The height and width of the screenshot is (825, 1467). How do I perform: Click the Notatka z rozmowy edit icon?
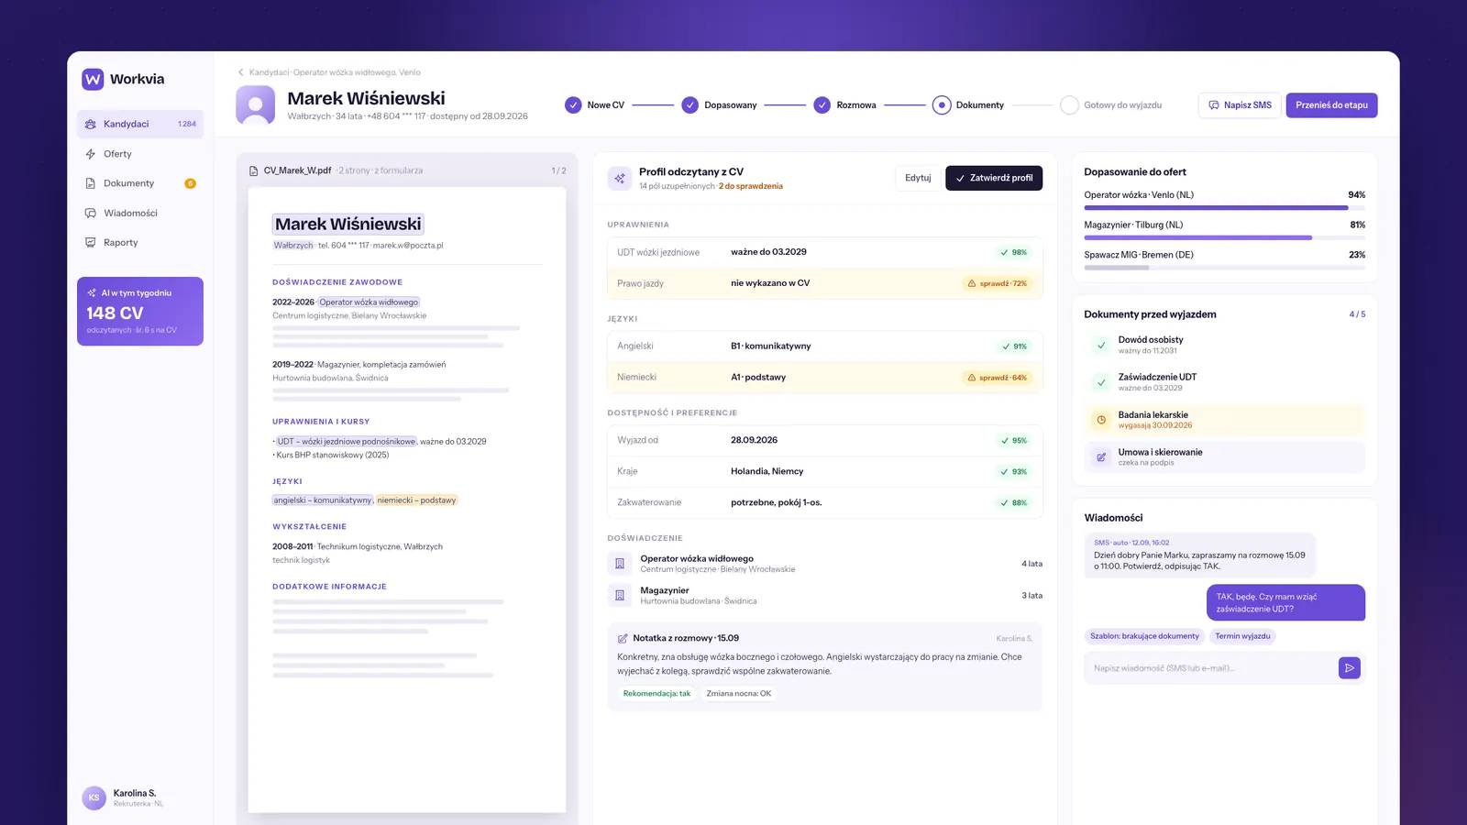click(623, 638)
